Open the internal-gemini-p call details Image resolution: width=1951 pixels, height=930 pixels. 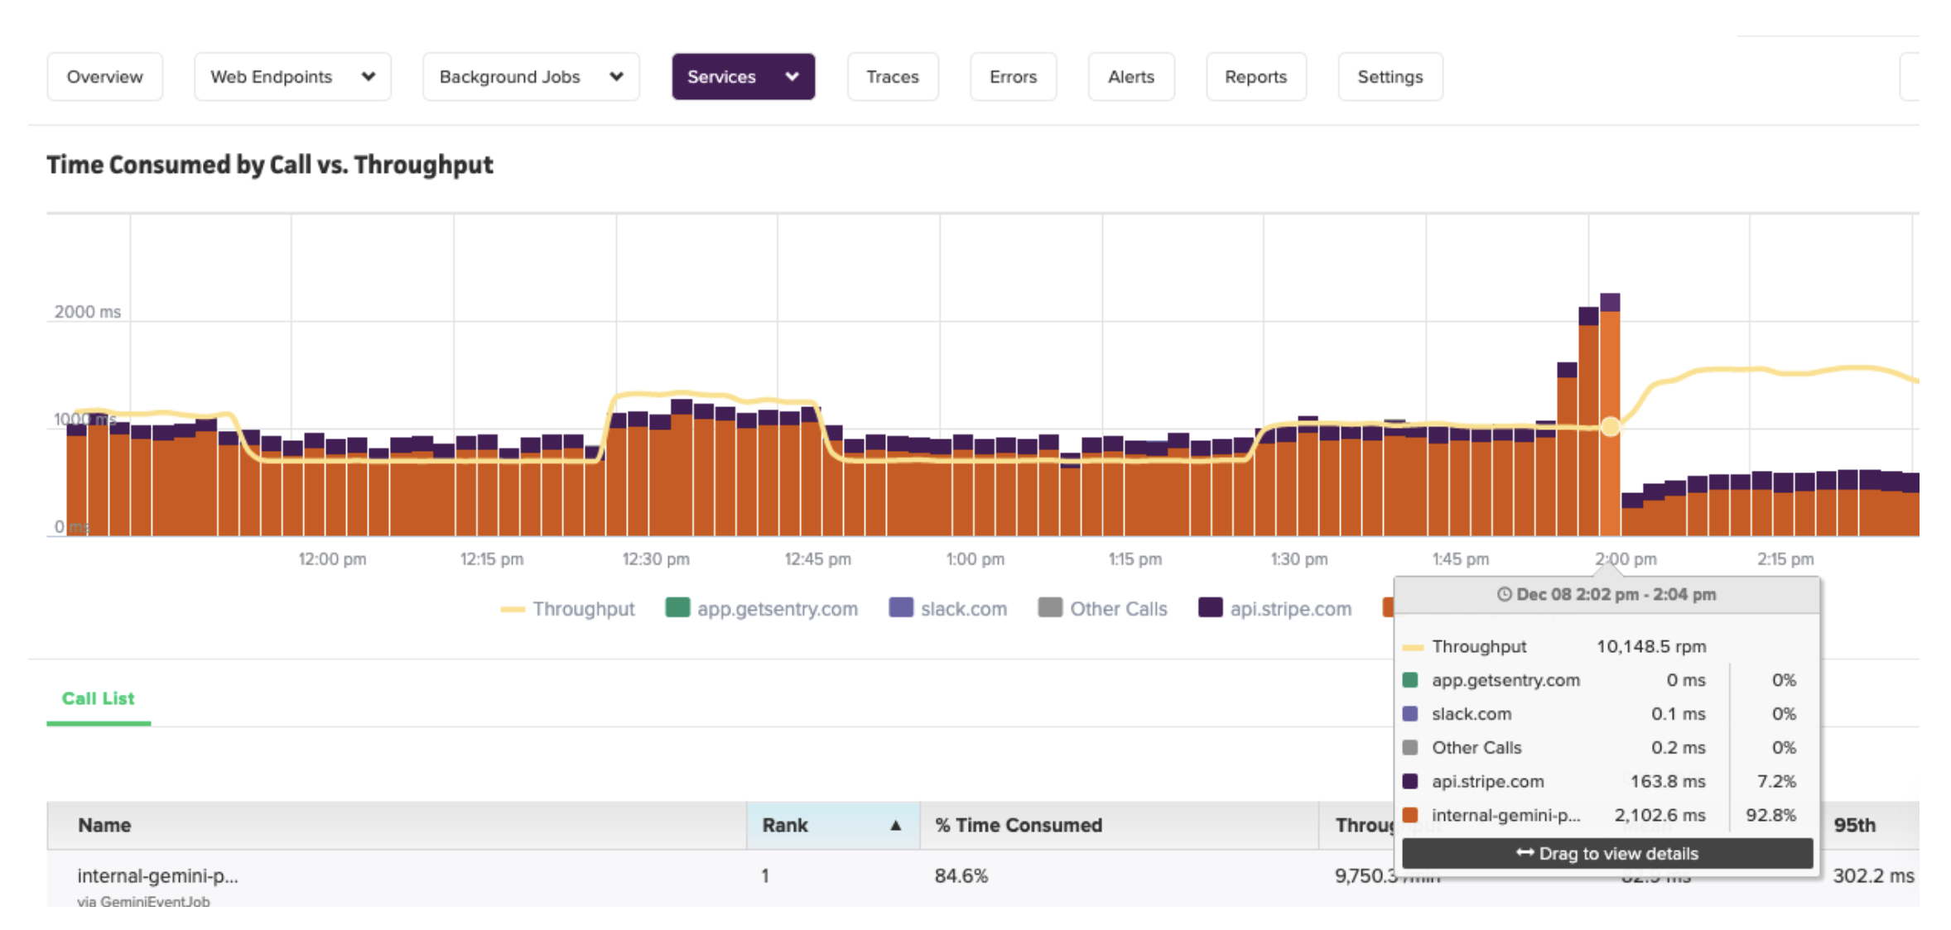[x=158, y=875]
